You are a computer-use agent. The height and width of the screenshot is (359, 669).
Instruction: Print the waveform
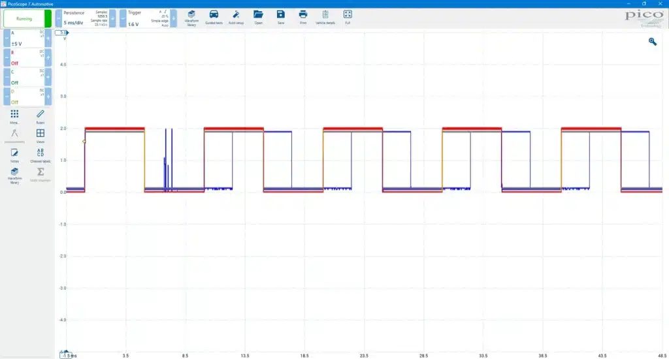(x=303, y=18)
